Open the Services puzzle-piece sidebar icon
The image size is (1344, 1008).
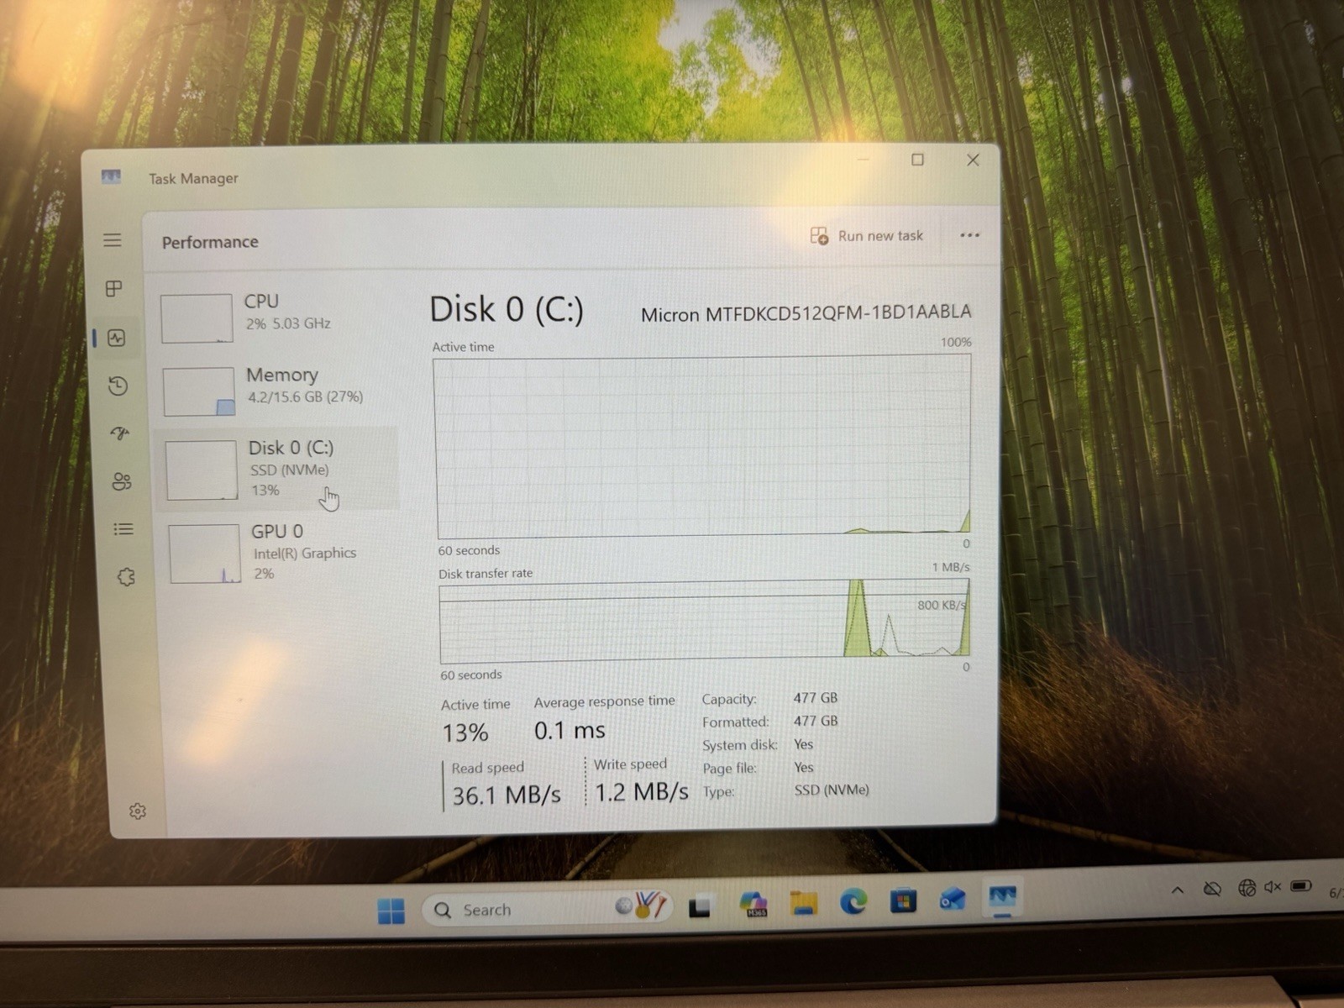(126, 577)
